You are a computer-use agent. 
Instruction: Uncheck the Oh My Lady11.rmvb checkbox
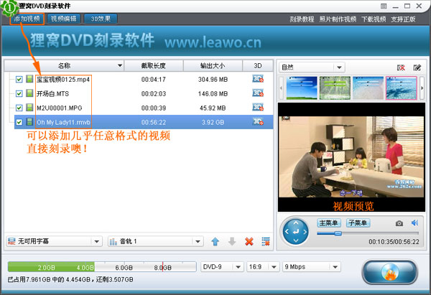point(19,122)
